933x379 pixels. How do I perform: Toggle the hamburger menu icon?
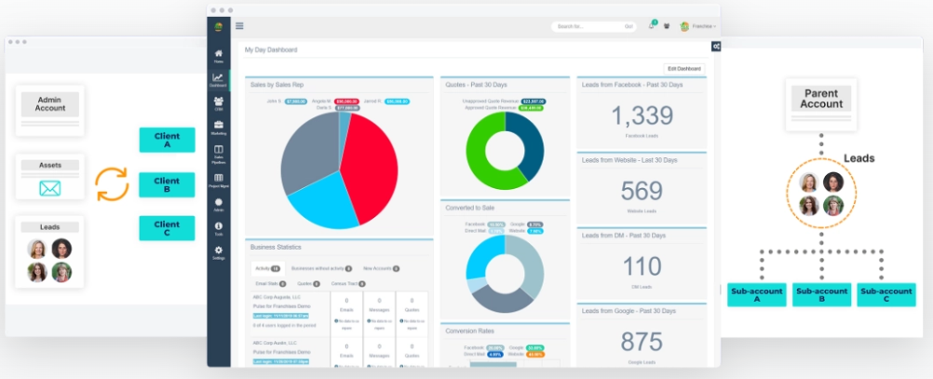pos(239,25)
